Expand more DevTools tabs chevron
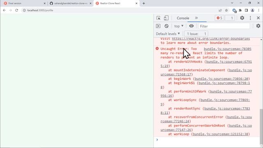The width and height of the screenshot is (263, 148). [x=196, y=18]
